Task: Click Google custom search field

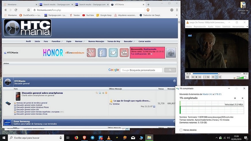Action: (141, 70)
